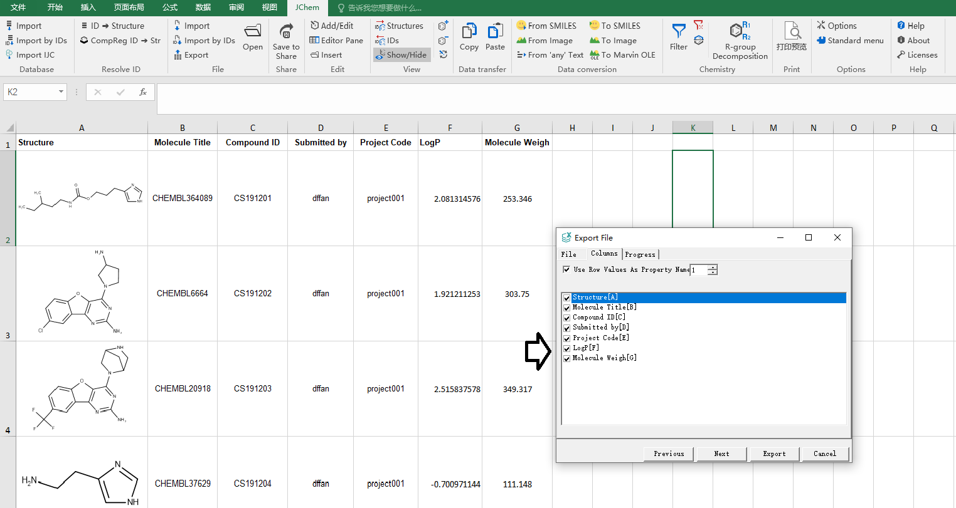Click Help in the ribbon
The height and width of the screenshot is (508, 956).
tap(911, 26)
